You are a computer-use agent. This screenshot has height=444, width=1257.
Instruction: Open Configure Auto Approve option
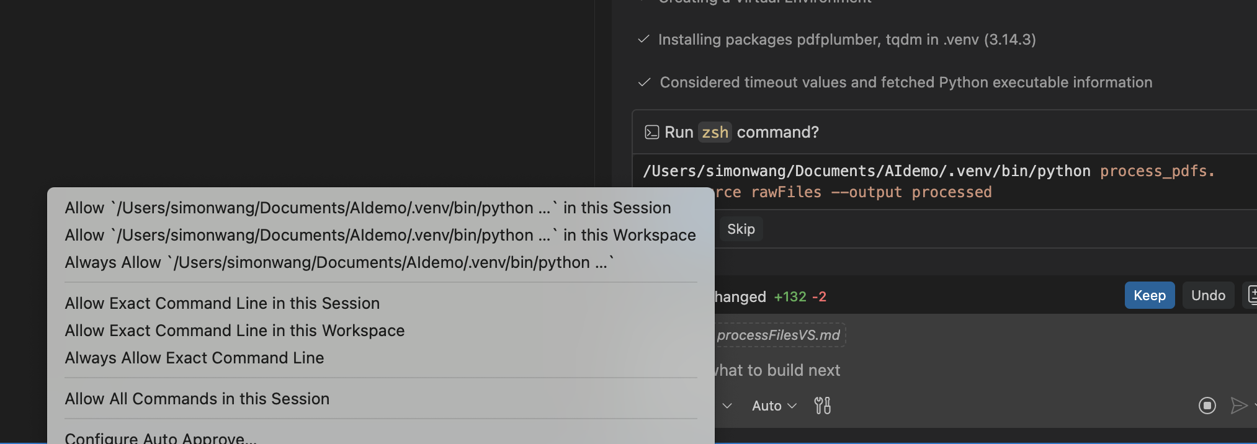click(x=160, y=437)
